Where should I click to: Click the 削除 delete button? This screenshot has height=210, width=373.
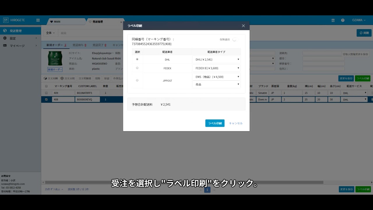pos(98,78)
